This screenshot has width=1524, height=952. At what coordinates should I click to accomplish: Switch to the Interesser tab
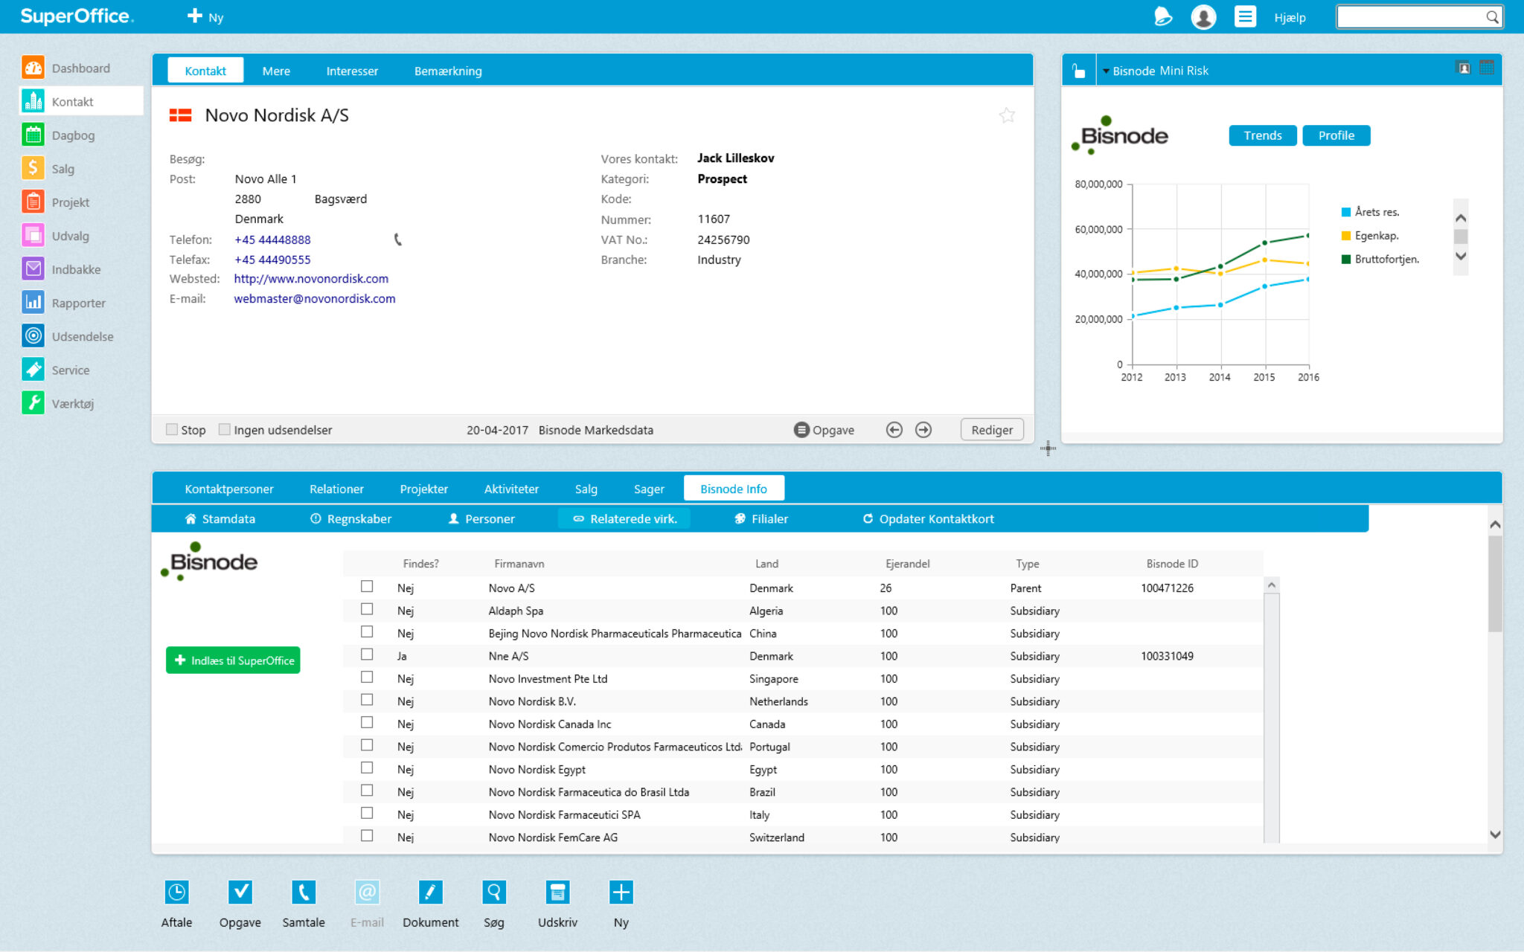[x=352, y=71]
